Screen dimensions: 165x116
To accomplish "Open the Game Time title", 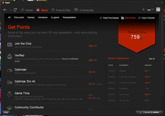I will [22, 93].
